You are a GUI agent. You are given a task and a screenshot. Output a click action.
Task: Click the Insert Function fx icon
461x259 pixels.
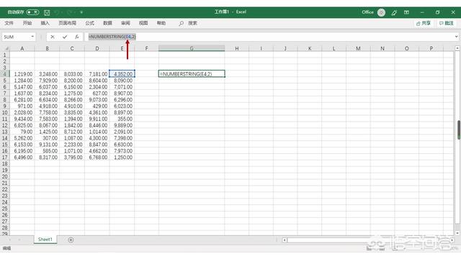(x=77, y=37)
